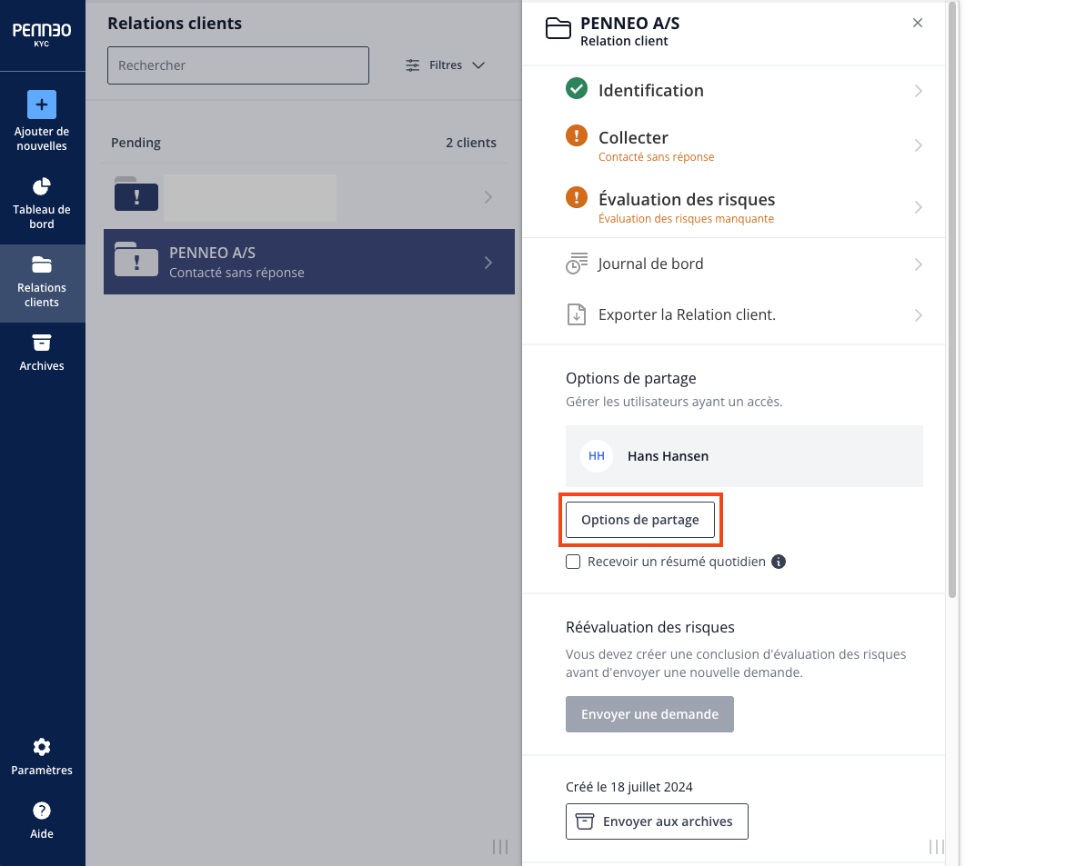Open the Exporter la Relation client chevron
This screenshot has width=1066, height=866.
tap(918, 315)
